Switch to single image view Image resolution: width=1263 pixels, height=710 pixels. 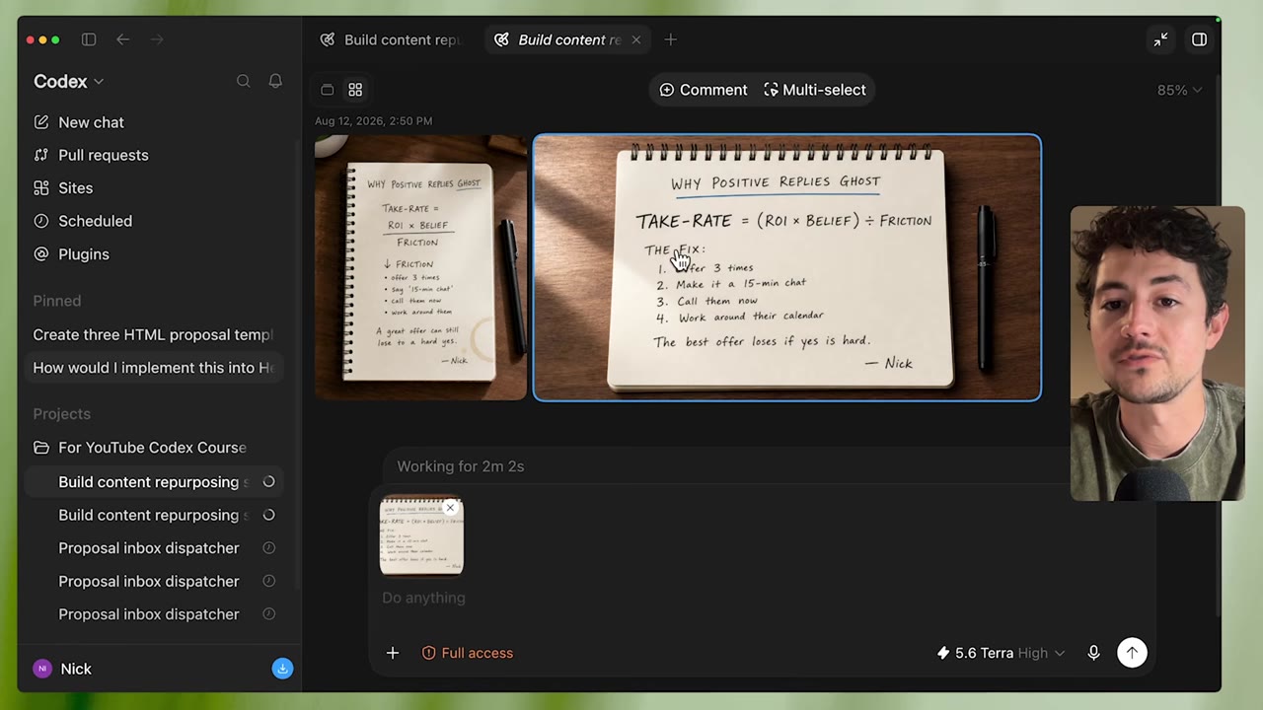(328, 90)
